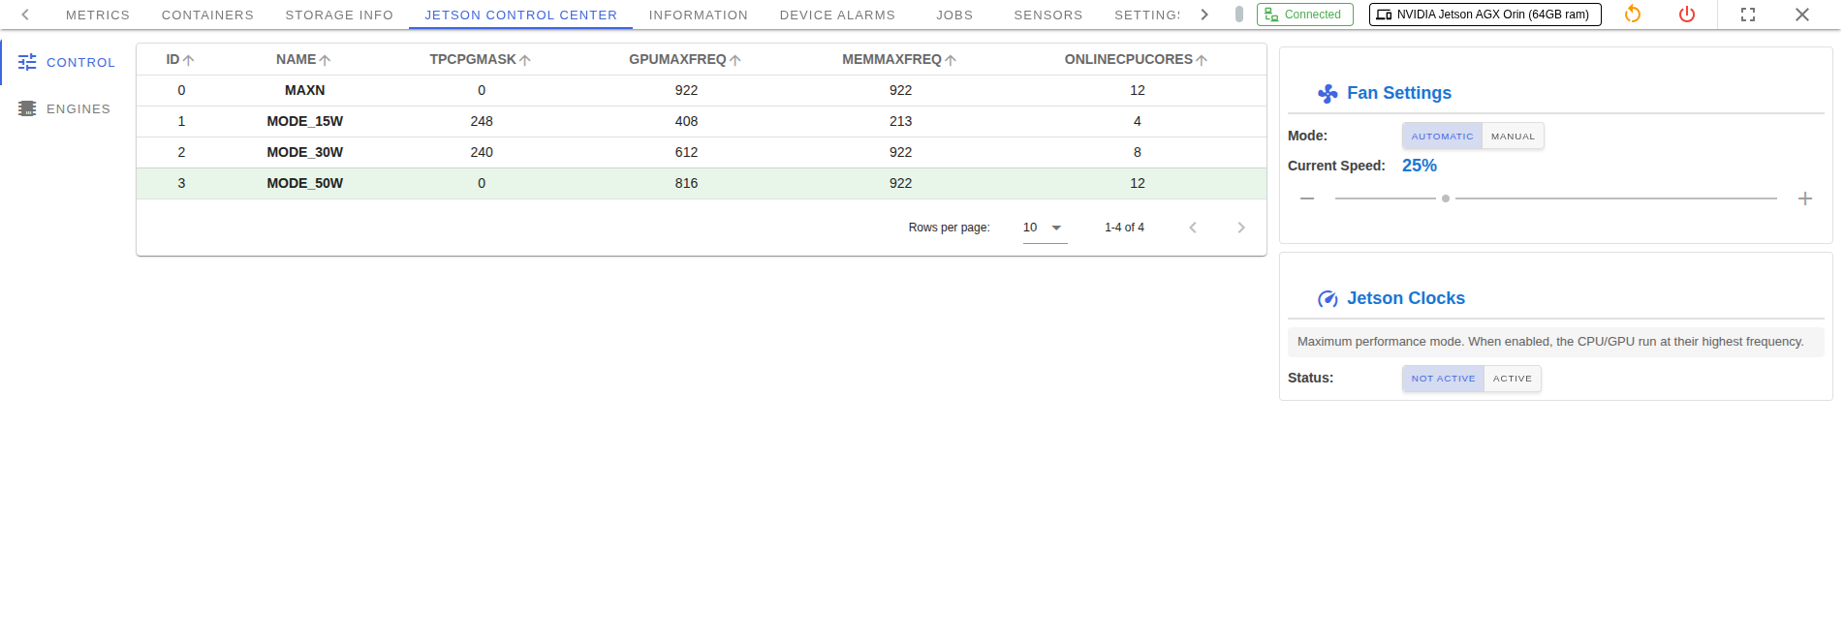Image resolution: width=1844 pixels, height=640 pixels.
Task: Click the NVIDIA Jetson AGX Orin device button
Action: [1485, 15]
